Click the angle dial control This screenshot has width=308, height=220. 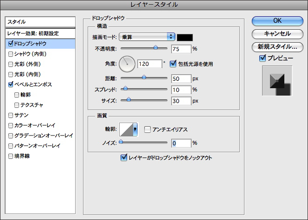[127, 63]
